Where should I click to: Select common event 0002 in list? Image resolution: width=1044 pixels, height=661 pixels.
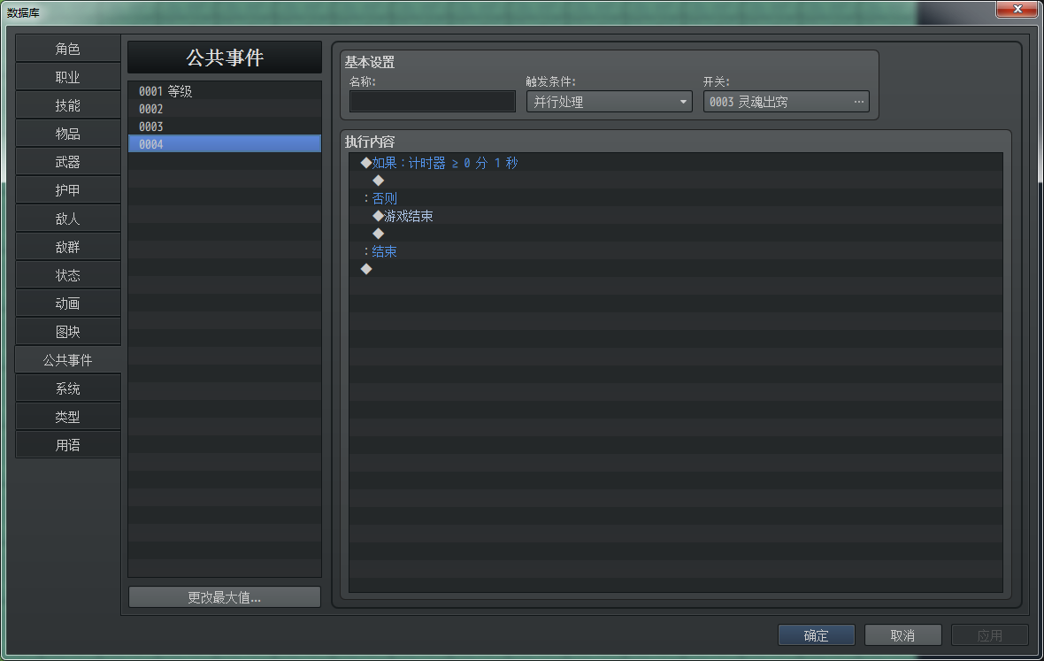pyautogui.click(x=225, y=109)
